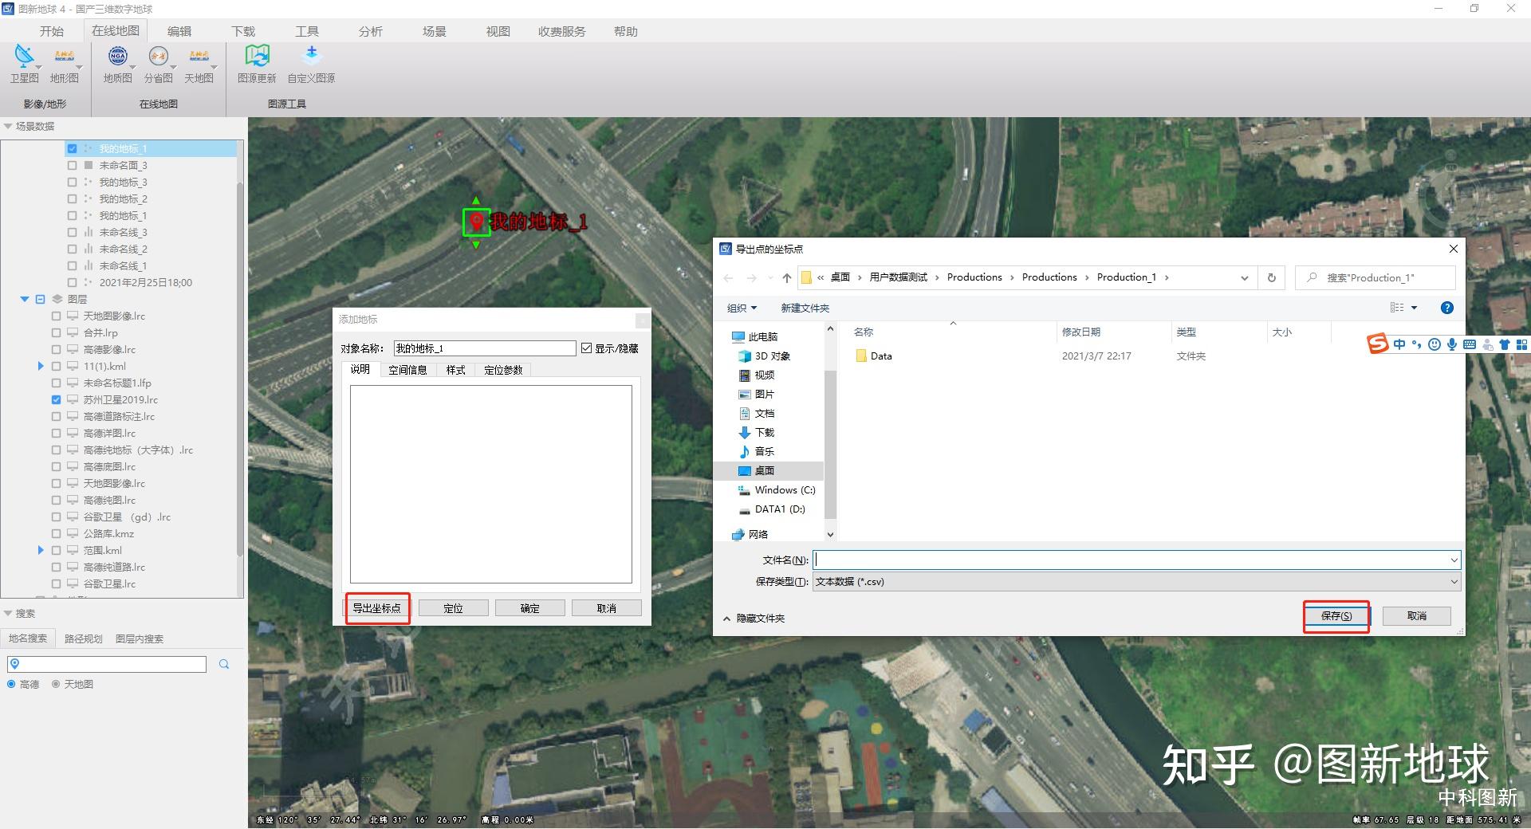Viewport: 1531px width, 829px height.
Task: Uncheck the highlighted 我的地标_1 checkbox
Action: pyautogui.click(x=73, y=148)
